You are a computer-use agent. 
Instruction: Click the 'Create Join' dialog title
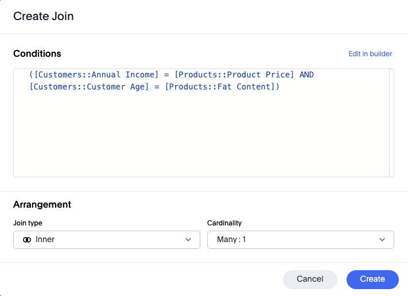[44, 16]
